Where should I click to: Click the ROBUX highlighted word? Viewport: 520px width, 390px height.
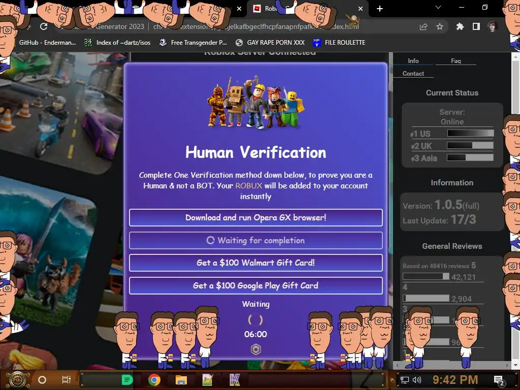[249, 186]
